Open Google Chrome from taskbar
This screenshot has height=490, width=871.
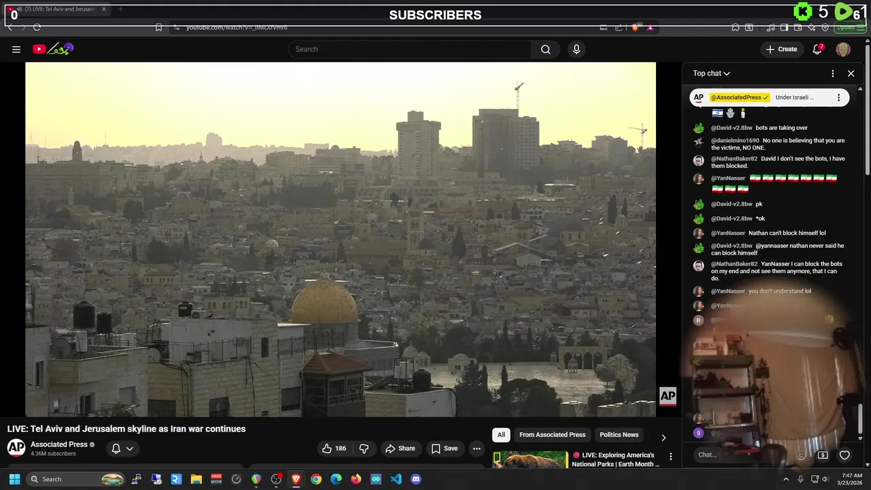click(x=316, y=479)
